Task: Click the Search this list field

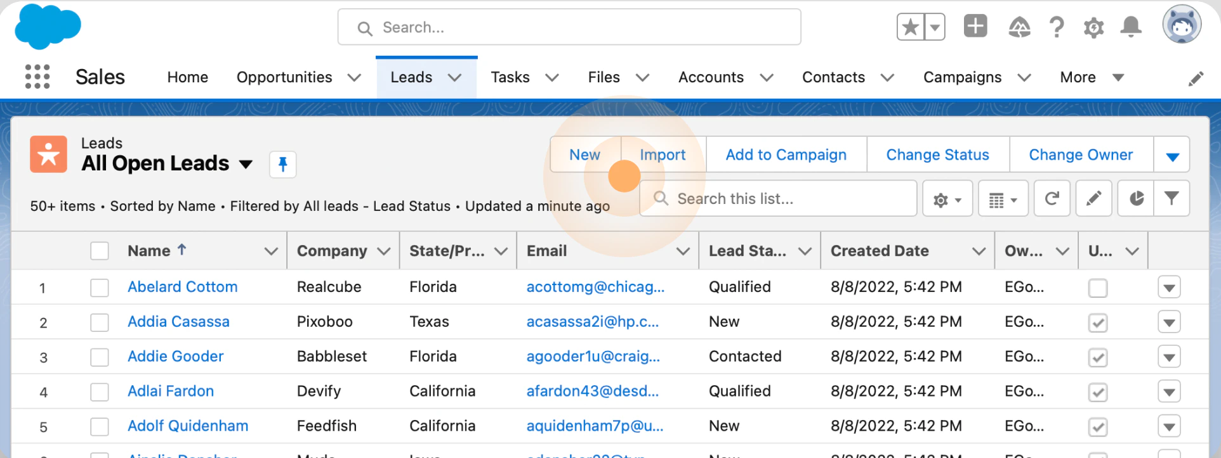Action: [x=778, y=199]
